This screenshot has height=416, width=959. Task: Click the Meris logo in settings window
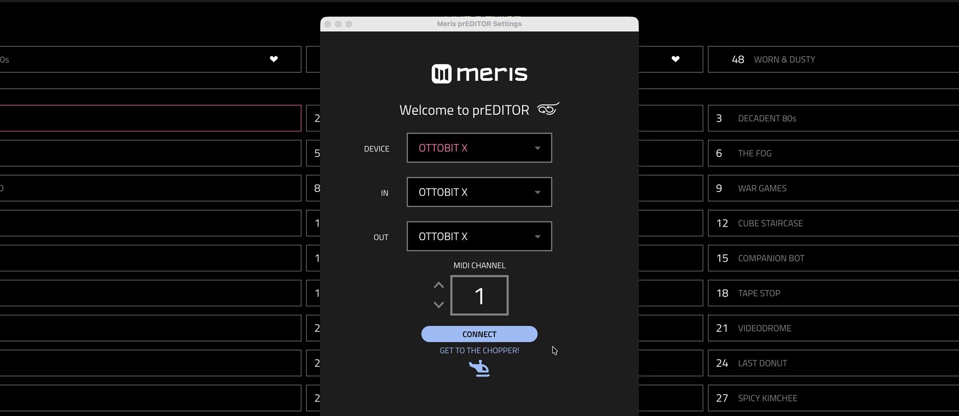point(479,73)
